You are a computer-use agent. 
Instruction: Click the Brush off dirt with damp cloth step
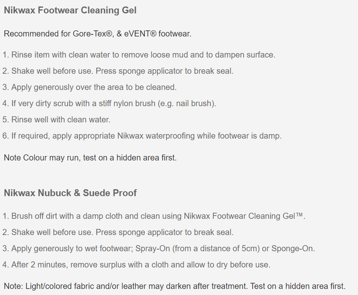(154, 216)
